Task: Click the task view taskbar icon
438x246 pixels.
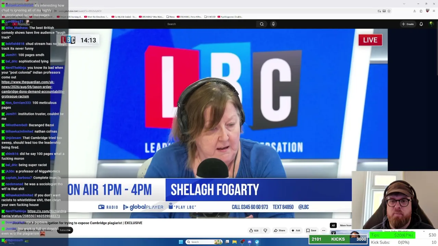Action: [227, 242]
